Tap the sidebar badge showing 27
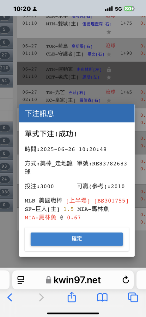 tap(4, 55)
